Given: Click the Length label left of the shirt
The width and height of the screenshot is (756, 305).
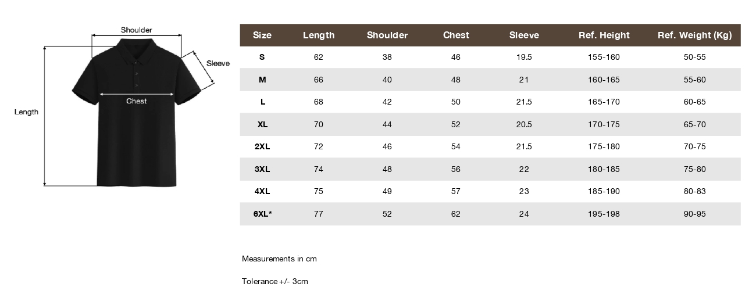Looking at the screenshot, I should tap(26, 112).
